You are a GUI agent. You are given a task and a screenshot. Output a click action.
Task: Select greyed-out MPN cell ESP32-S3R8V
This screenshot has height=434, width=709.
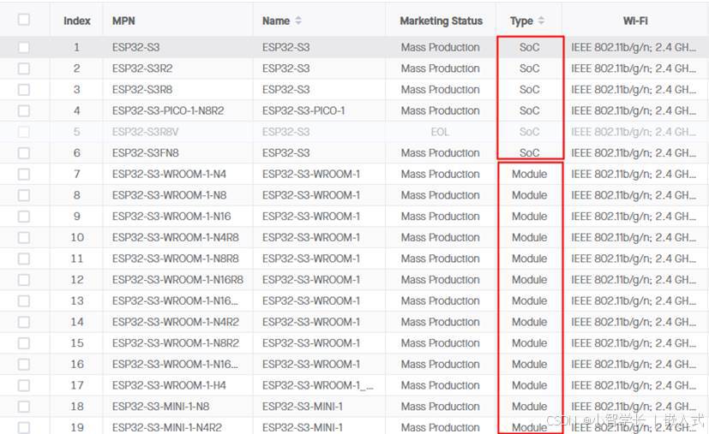point(145,132)
